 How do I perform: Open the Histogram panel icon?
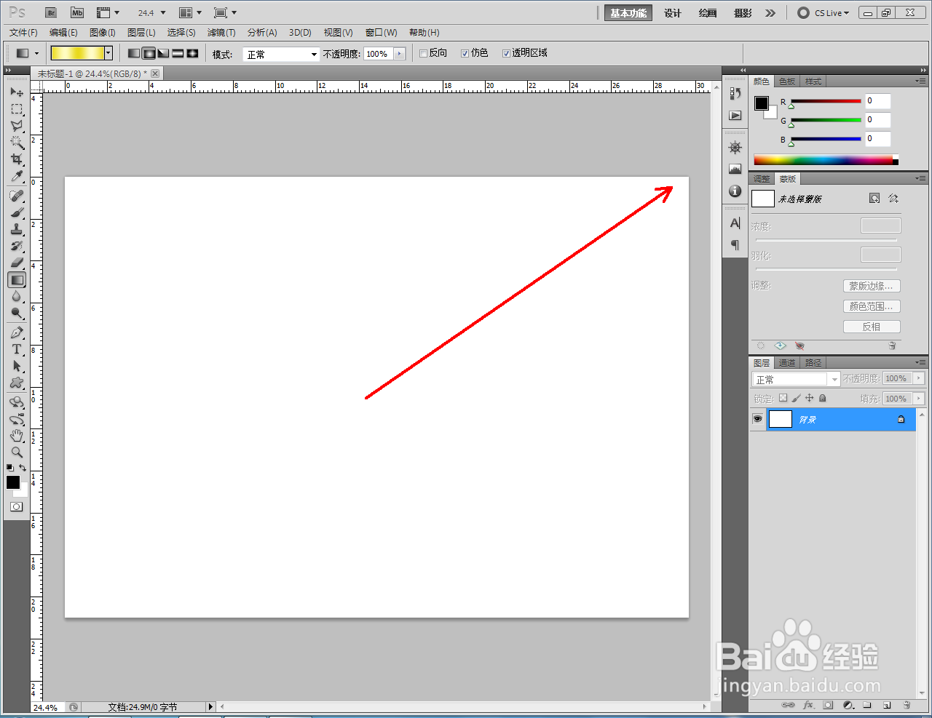click(735, 169)
